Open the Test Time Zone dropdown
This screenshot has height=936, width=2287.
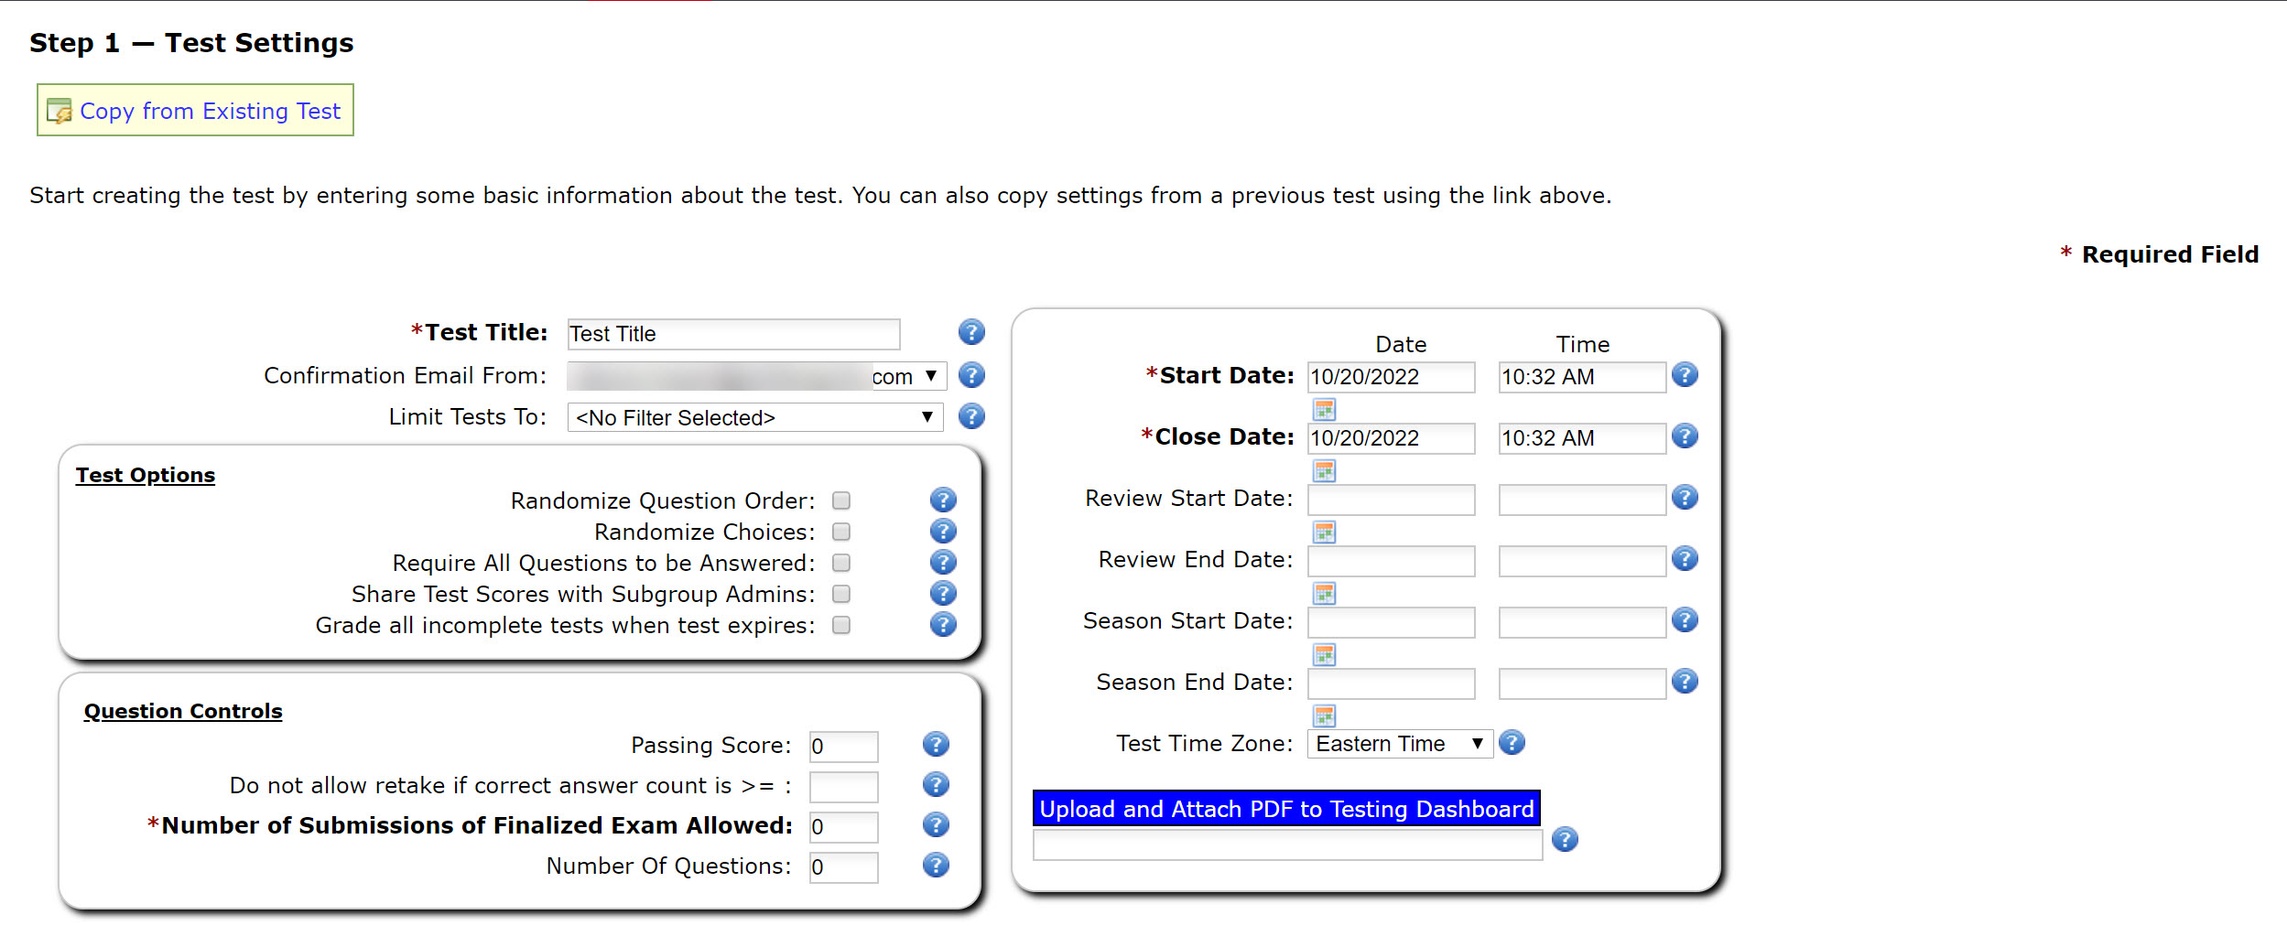tap(1398, 743)
